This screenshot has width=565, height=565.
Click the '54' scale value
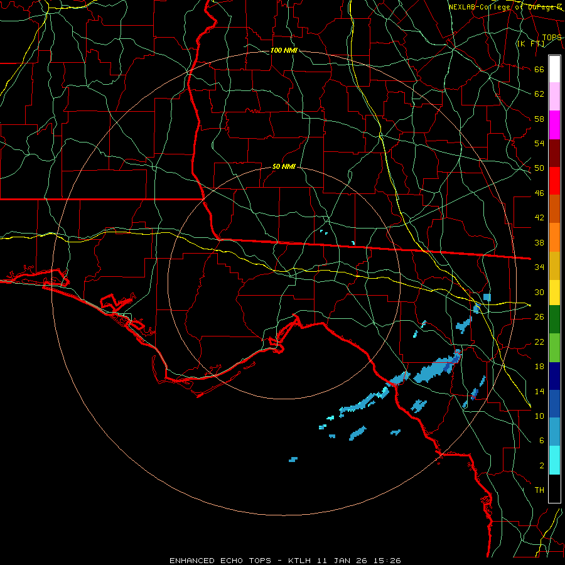539,143
